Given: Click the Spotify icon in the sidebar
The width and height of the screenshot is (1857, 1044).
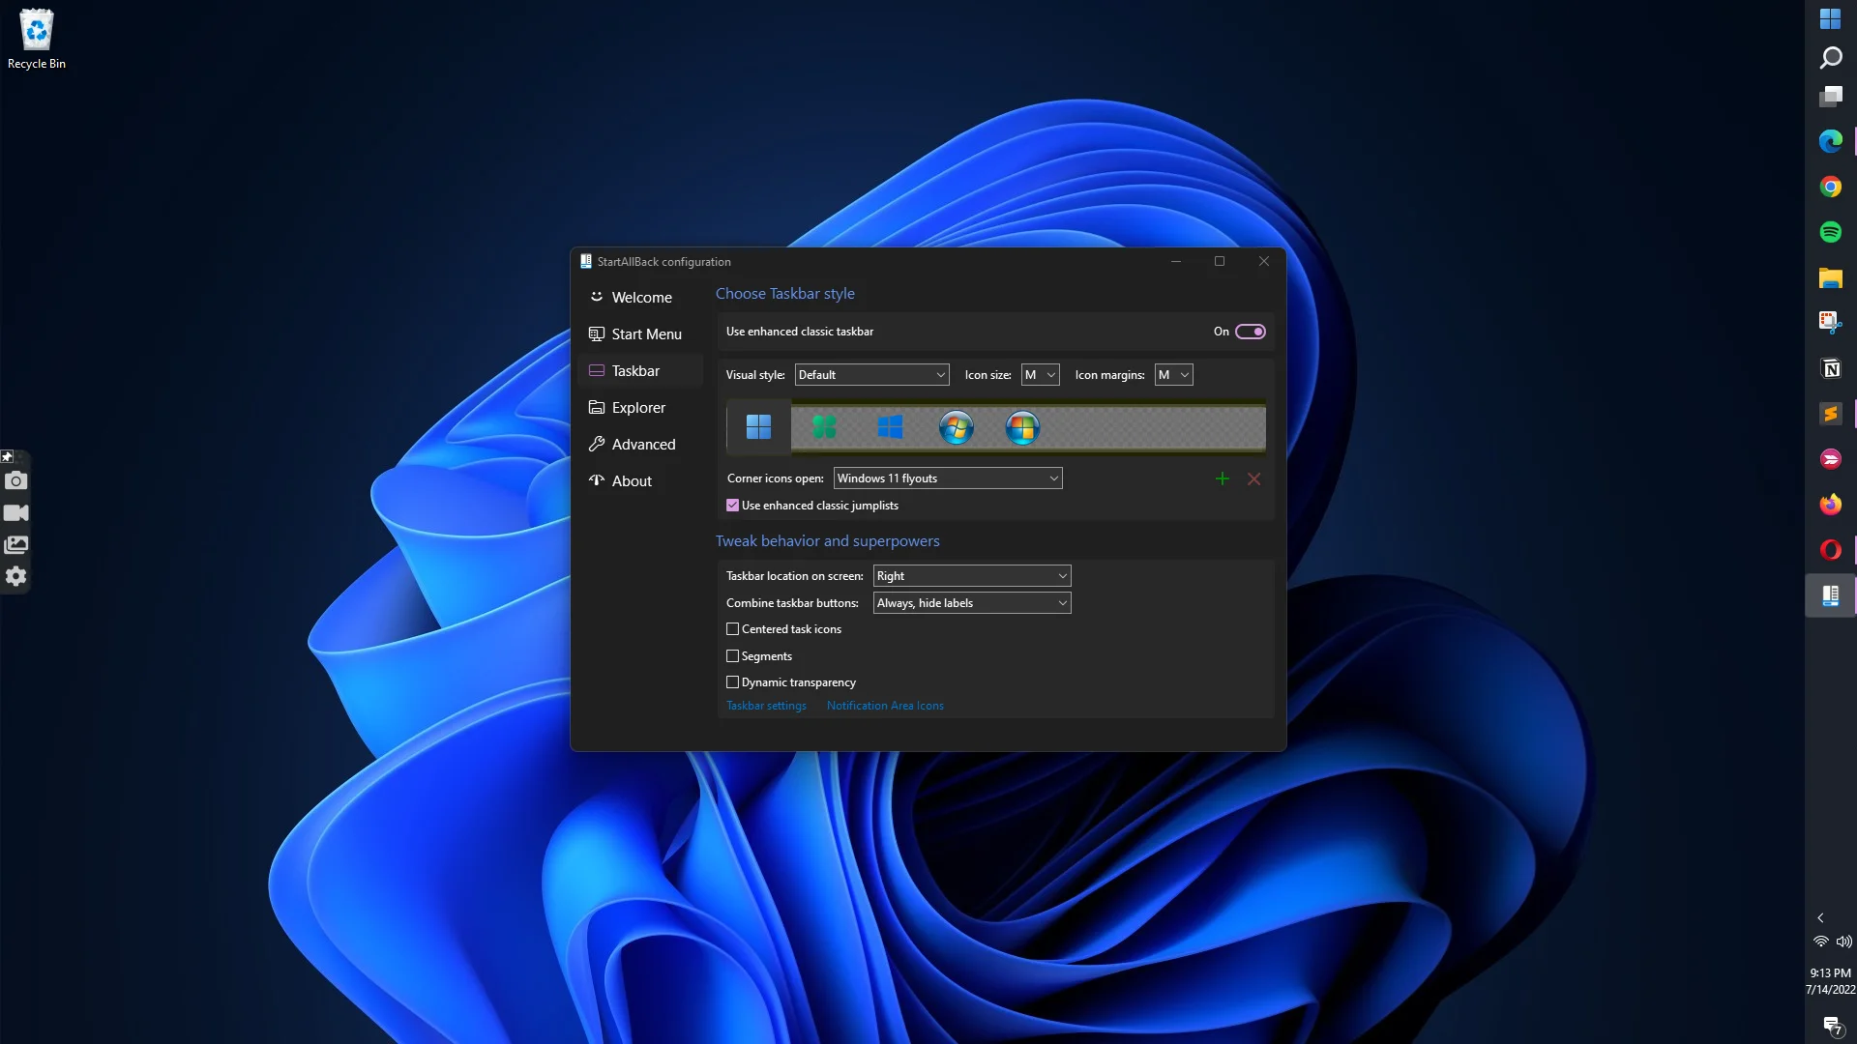Looking at the screenshot, I should (1830, 231).
